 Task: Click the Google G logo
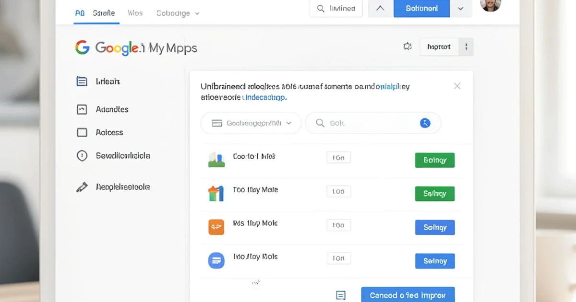pyautogui.click(x=83, y=47)
